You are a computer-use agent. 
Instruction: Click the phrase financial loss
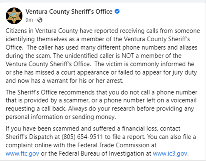click(x=140, y=128)
